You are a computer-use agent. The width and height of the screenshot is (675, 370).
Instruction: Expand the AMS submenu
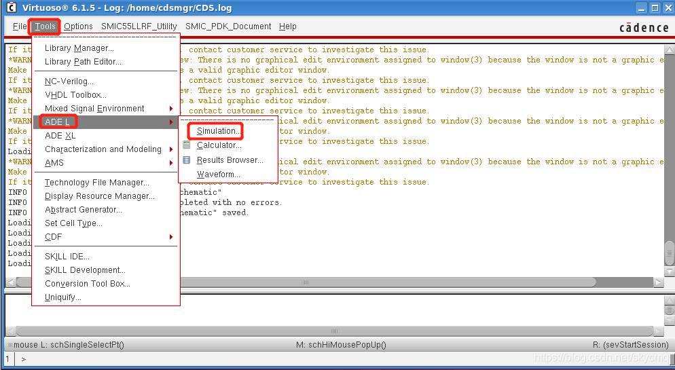click(x=105, y=163)
